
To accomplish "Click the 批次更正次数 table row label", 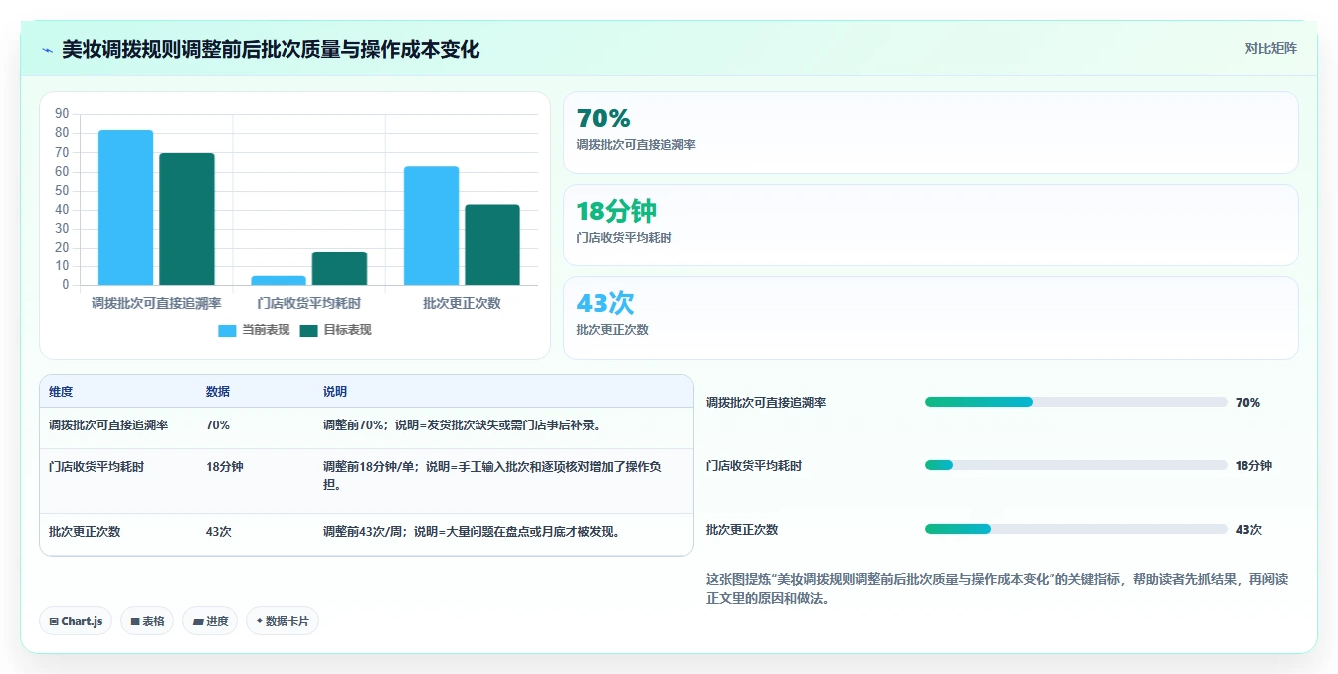I will click(85, 531).
